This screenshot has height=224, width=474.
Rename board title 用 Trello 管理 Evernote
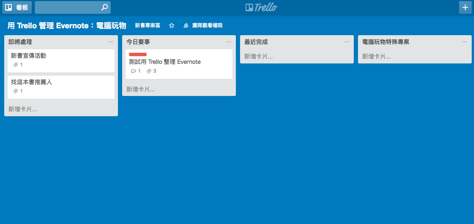(x=67, y=26)
